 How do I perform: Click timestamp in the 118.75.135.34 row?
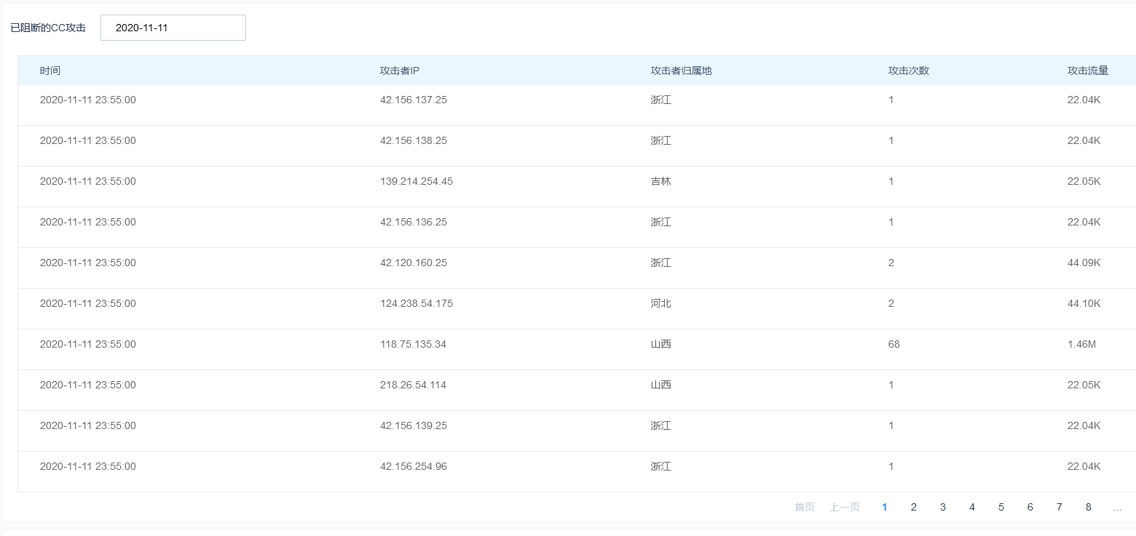[x=87, y=344]
